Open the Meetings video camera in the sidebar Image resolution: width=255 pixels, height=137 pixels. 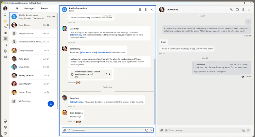5,45
